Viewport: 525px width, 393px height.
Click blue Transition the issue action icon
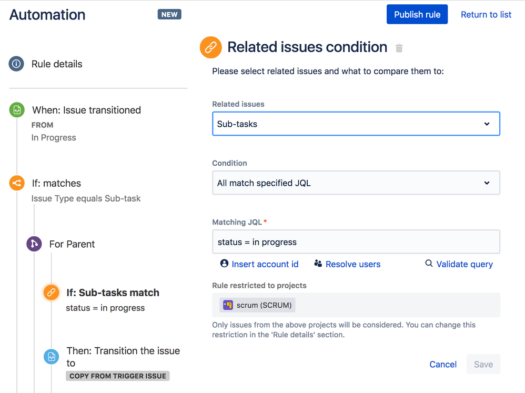click(51, 357)
